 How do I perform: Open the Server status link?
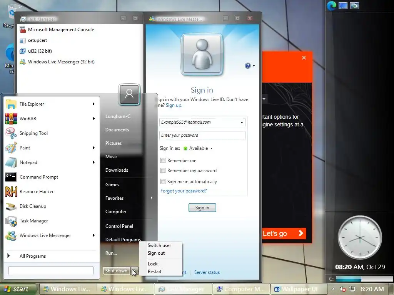207,272
